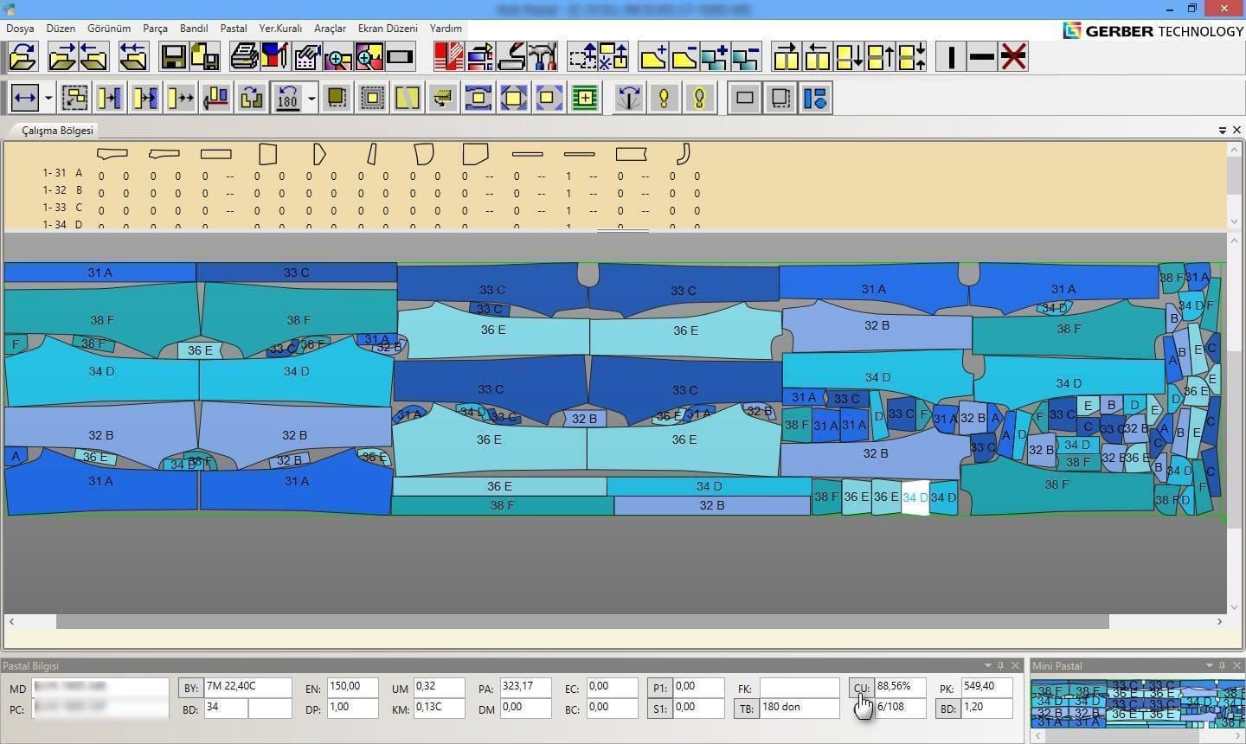Screen dimensions: 1246x744
Task: Click the horizontal scrollbar under the marker
Action: coord(582,621)
